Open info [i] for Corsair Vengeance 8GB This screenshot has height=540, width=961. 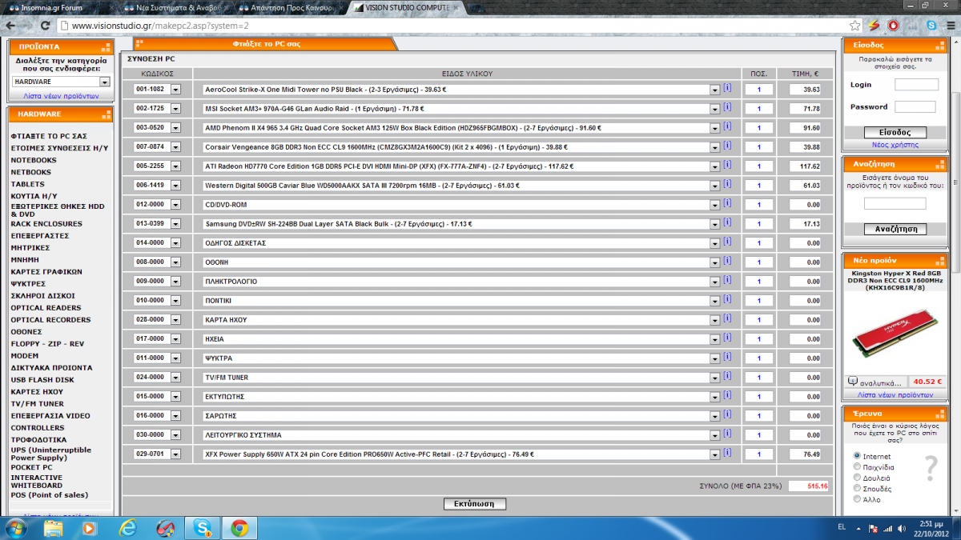727,146
